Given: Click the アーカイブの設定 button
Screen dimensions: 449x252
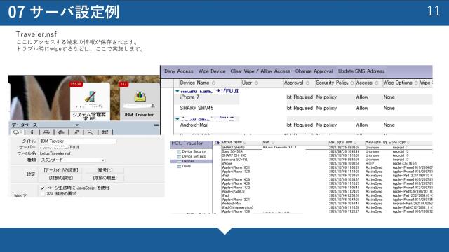Looking at the screenshot, I should pyautogui.click(x=61, y=170).
